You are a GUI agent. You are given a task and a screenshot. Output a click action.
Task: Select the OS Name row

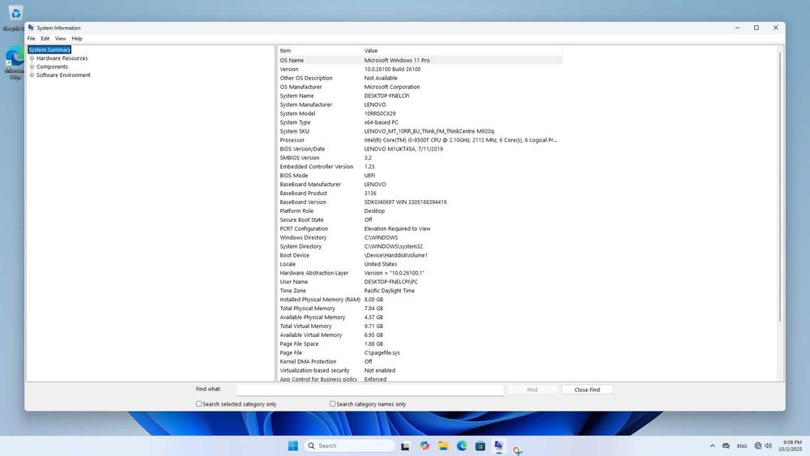point(420,61)
